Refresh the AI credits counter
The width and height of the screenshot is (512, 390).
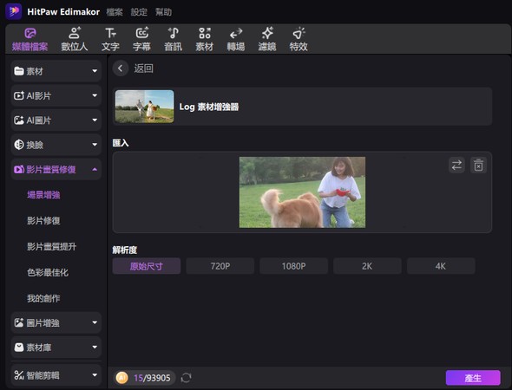[x=186, y=378]
